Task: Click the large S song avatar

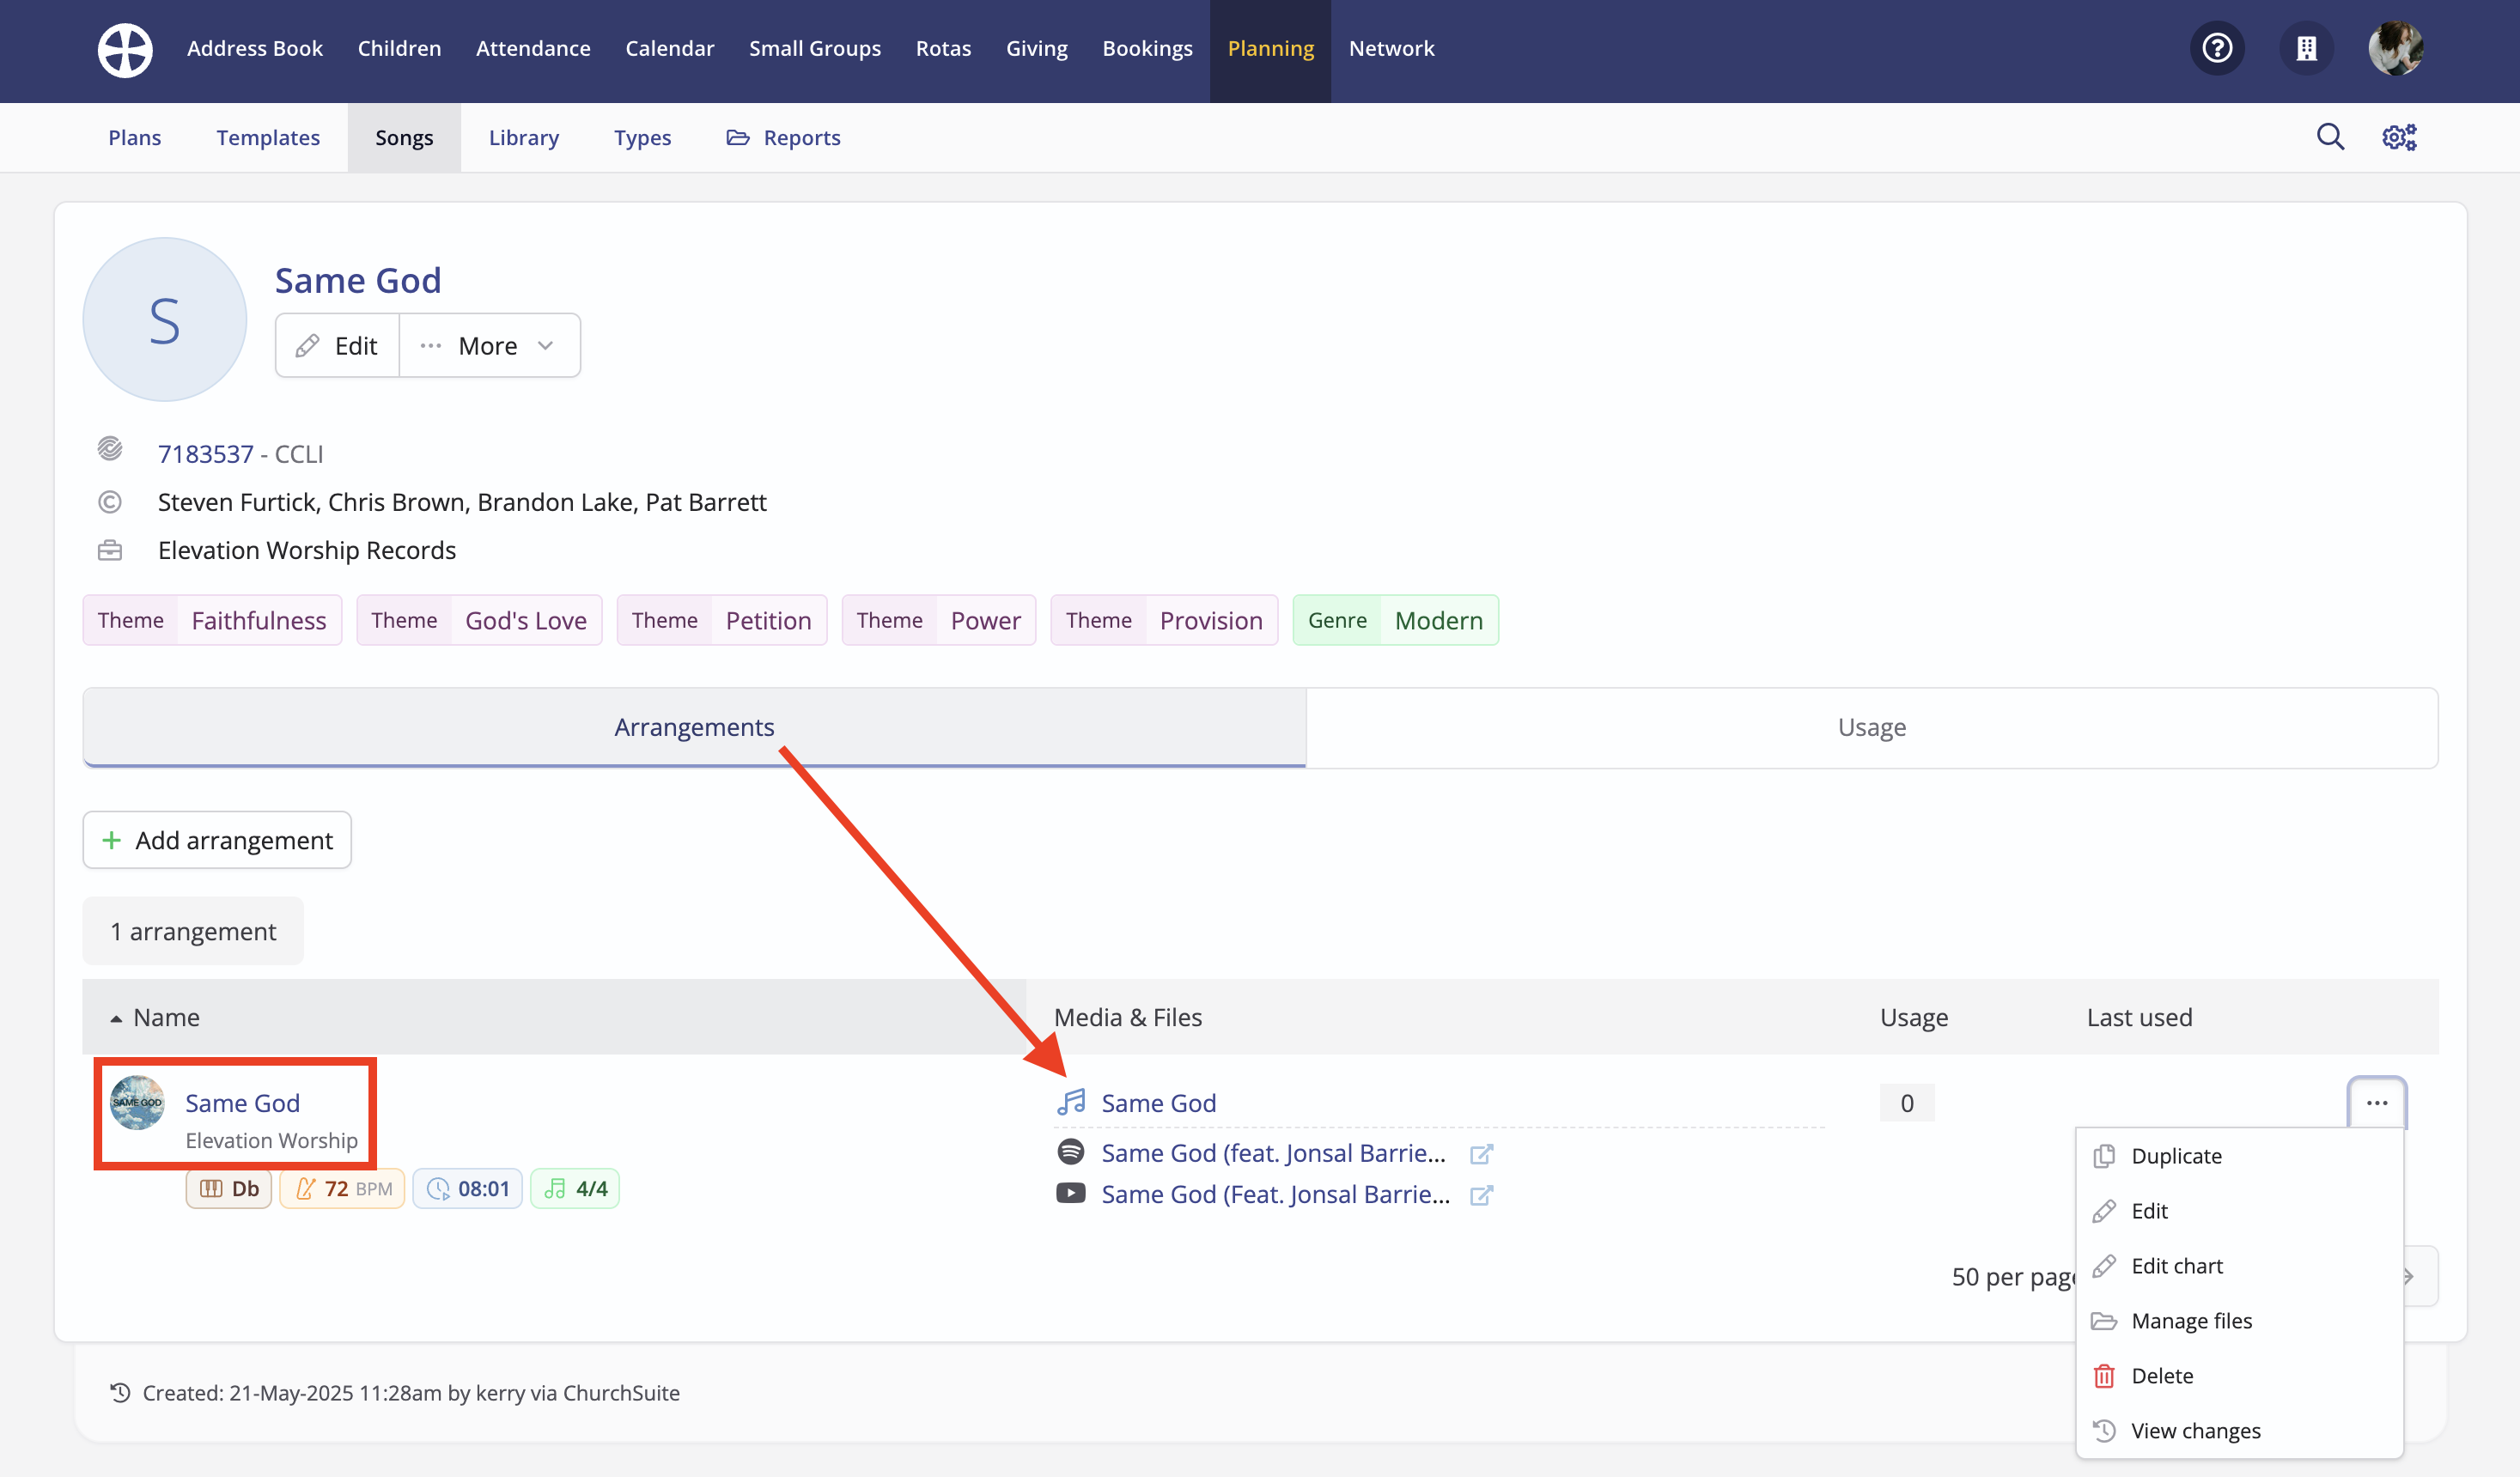Action: tap(165, 319)
